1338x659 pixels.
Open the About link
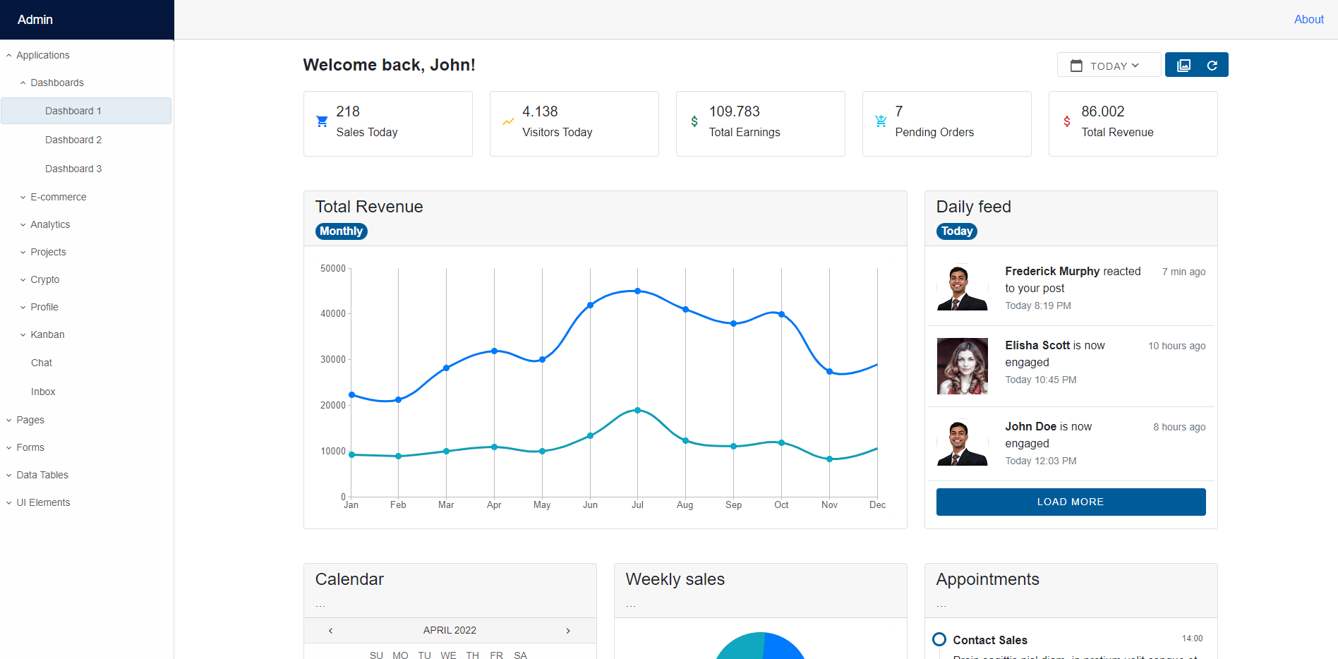1308,19
